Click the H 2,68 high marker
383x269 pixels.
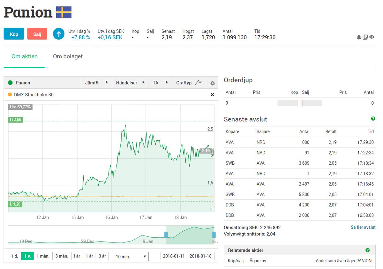point(15,120)
